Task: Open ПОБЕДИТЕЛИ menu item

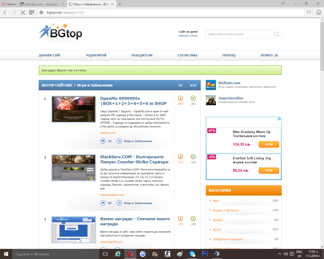Action: (142, 55)
